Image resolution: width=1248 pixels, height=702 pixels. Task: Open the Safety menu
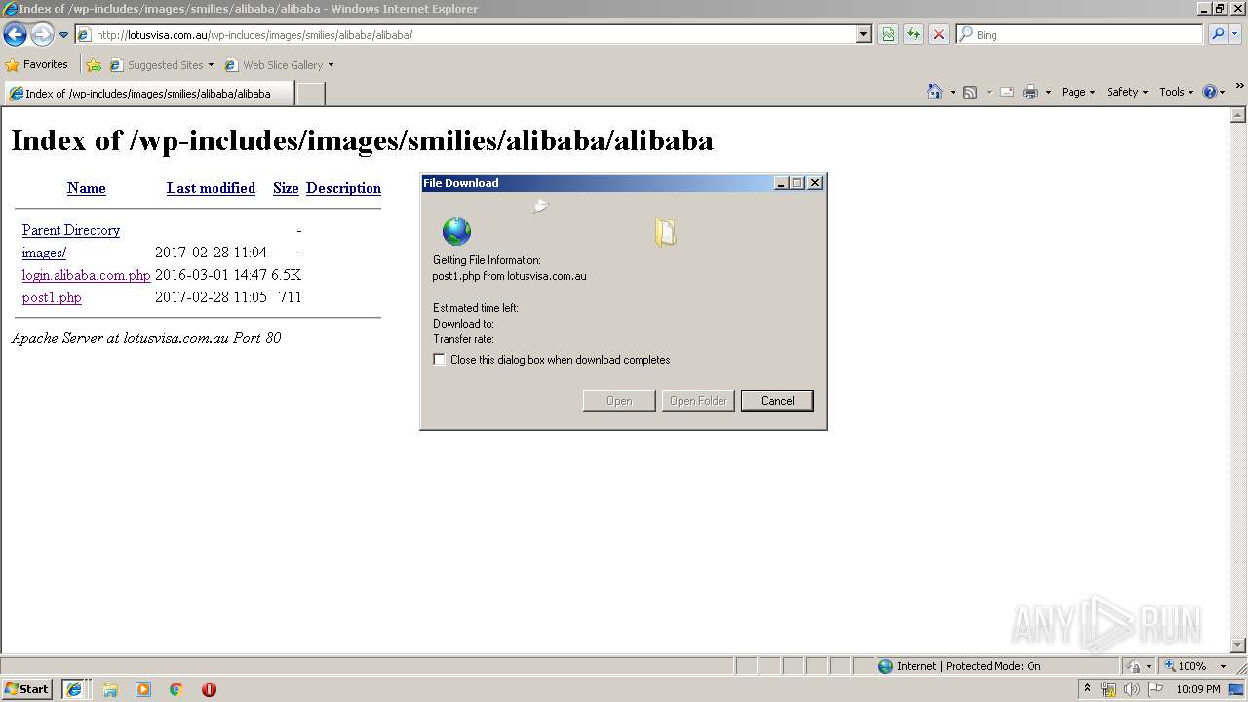(1127, 92)
